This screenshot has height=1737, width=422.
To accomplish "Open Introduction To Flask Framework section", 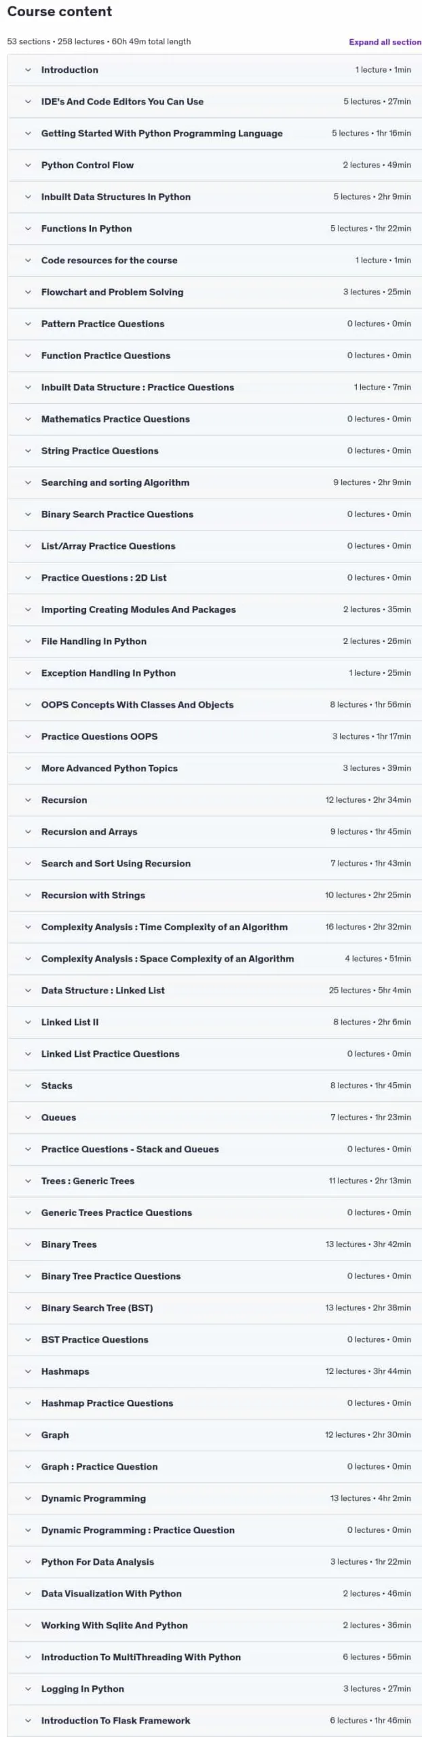I will point(214,1721).
